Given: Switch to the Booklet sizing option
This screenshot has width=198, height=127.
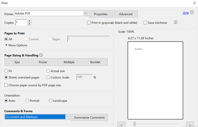Looking at the screenshot, I should 95,62.
